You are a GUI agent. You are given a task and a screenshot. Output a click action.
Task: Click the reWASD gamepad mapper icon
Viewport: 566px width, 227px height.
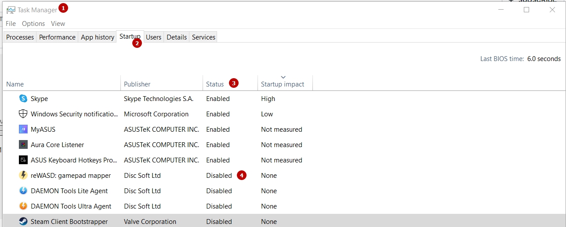(x=23, y=176)
